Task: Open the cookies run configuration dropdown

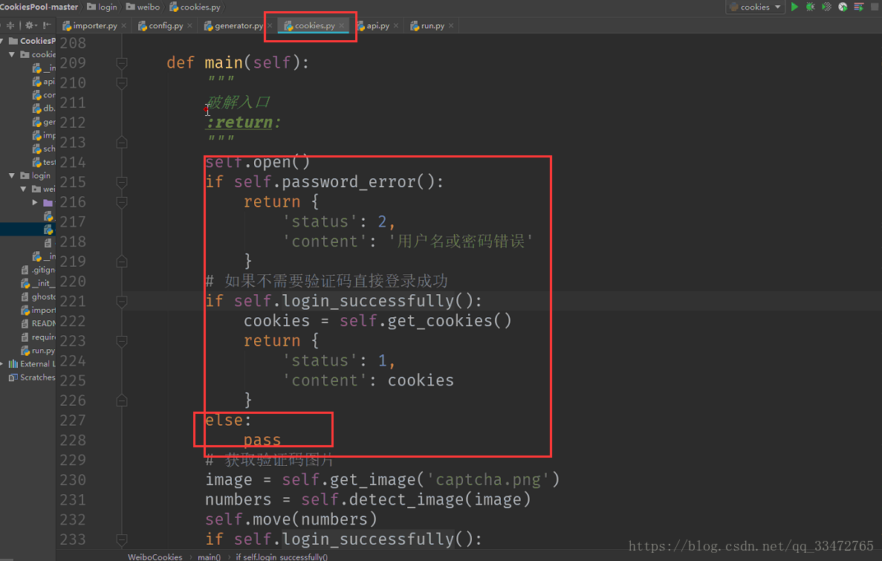Action: click(756, 7)
